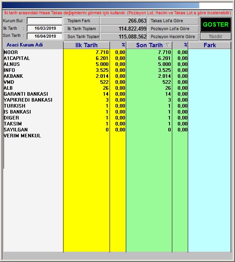
Task: Sort by Ilk Tarih column header
Action: coord(87,45)
